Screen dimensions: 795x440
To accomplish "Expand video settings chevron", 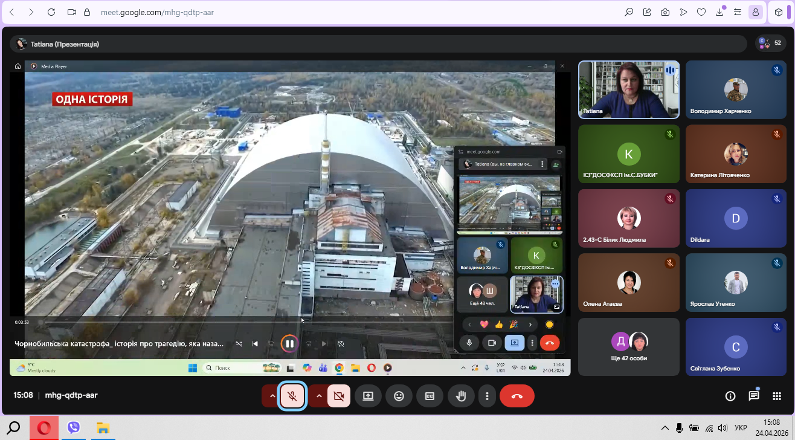I will (x=318, y=396).
